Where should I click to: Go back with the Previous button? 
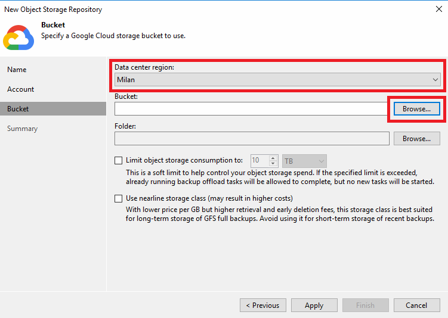(x=263, y=305)
